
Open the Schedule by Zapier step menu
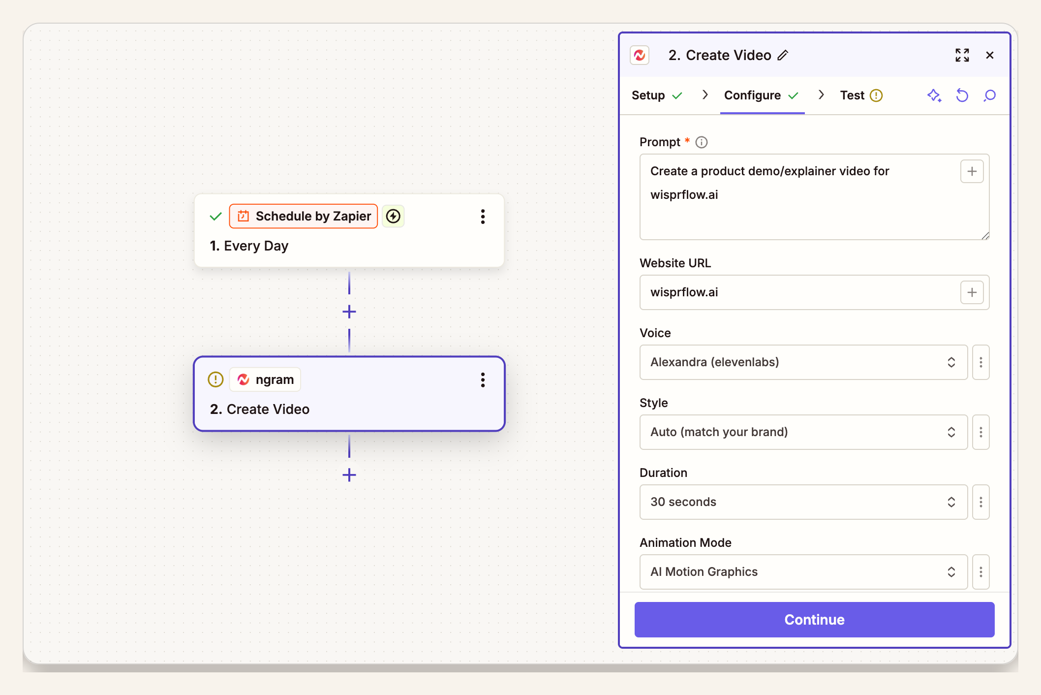[483, 217]
